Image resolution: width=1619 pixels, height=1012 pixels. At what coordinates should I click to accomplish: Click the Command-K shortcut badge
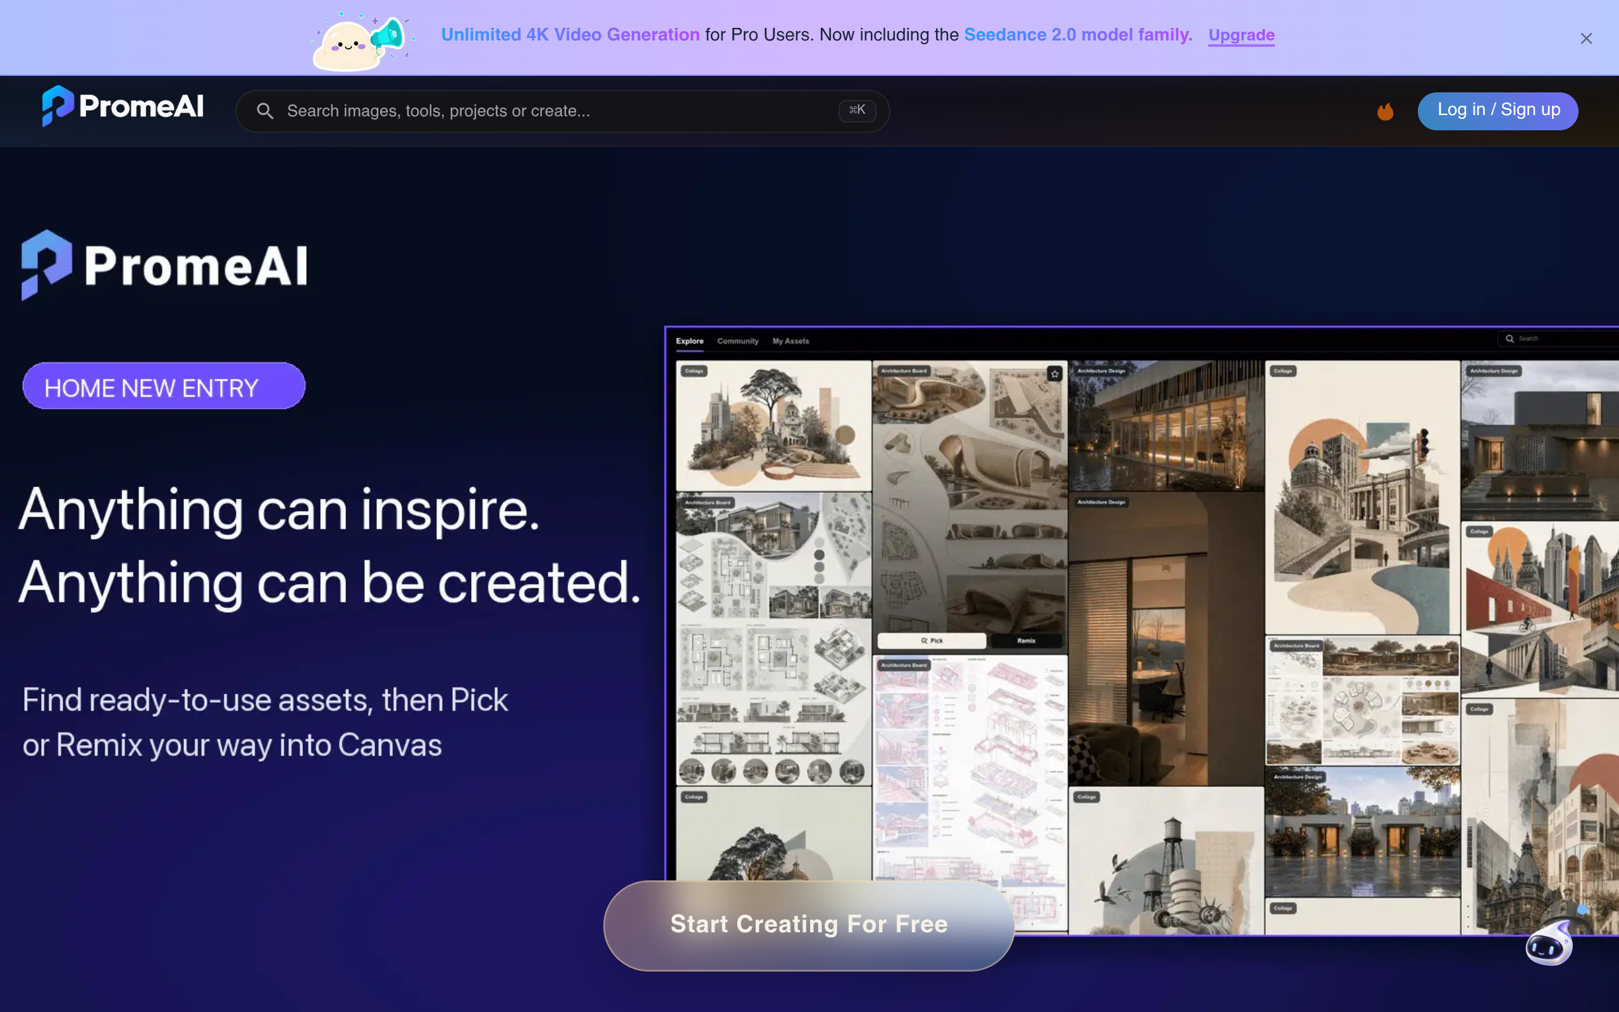857,111
